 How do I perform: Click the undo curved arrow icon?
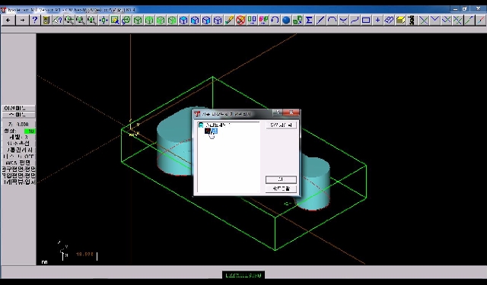click(275, 21)
